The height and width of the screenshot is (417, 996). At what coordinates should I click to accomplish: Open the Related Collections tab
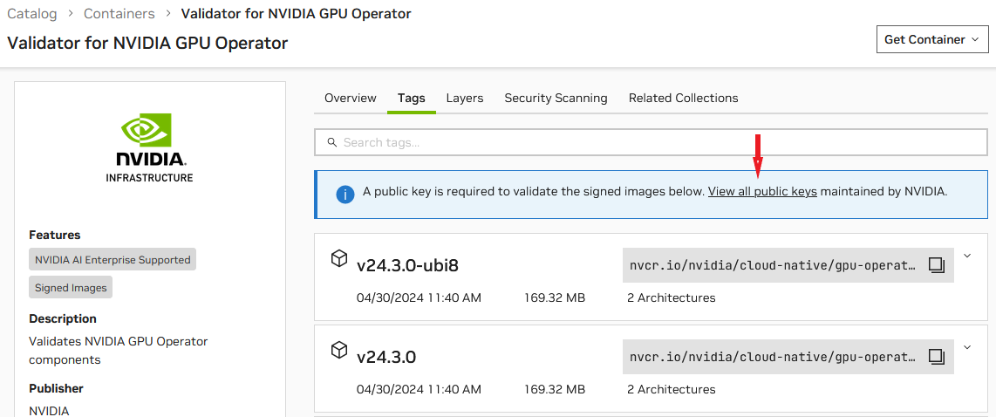(683, 99)
